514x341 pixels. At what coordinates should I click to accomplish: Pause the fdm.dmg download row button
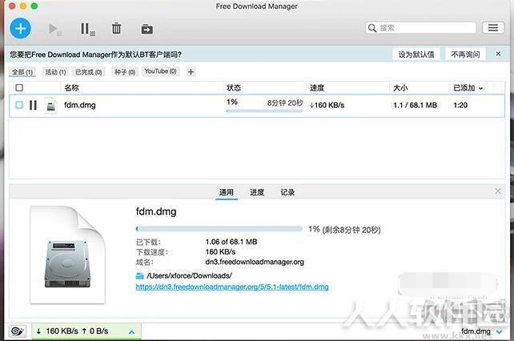pos(33,105)
